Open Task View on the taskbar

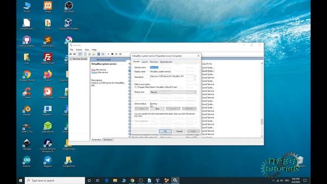98,180
